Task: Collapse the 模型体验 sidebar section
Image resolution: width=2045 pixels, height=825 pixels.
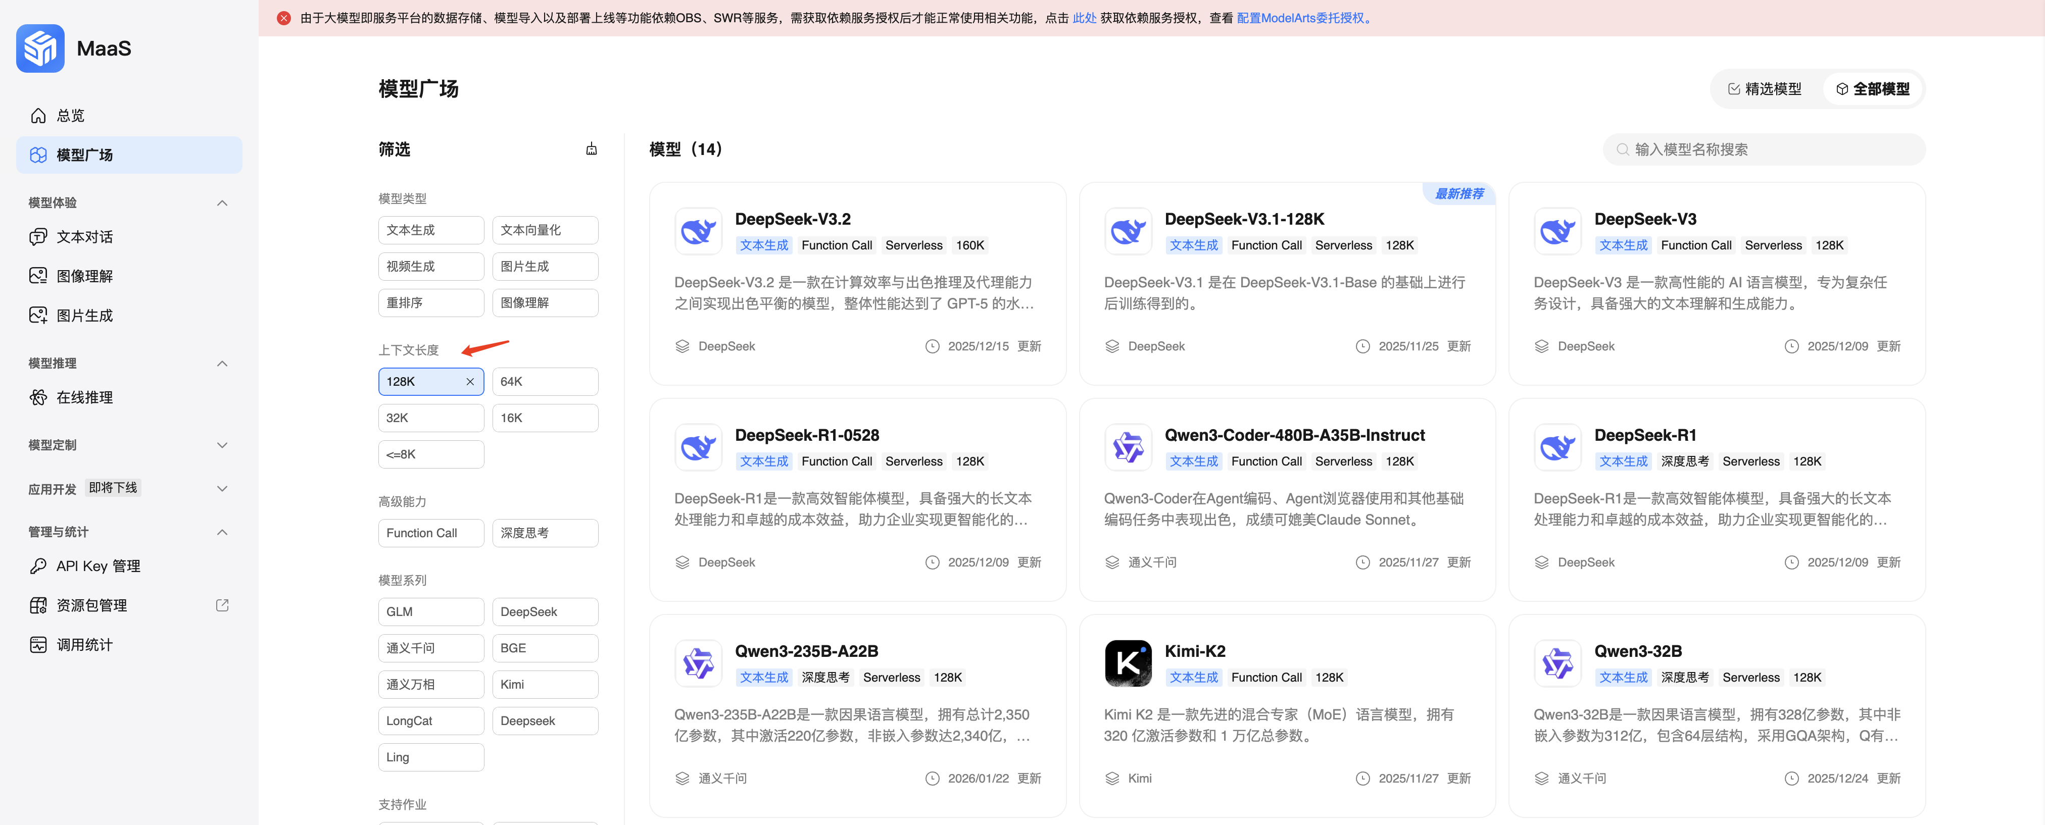Action: (222, 203)
